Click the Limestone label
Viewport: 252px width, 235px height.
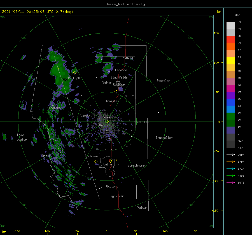pos(53,108)
